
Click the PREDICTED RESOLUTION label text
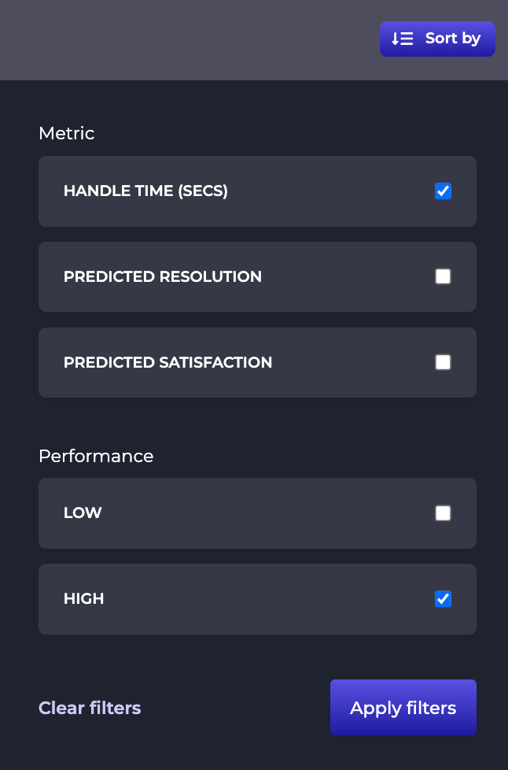point(162,276)
